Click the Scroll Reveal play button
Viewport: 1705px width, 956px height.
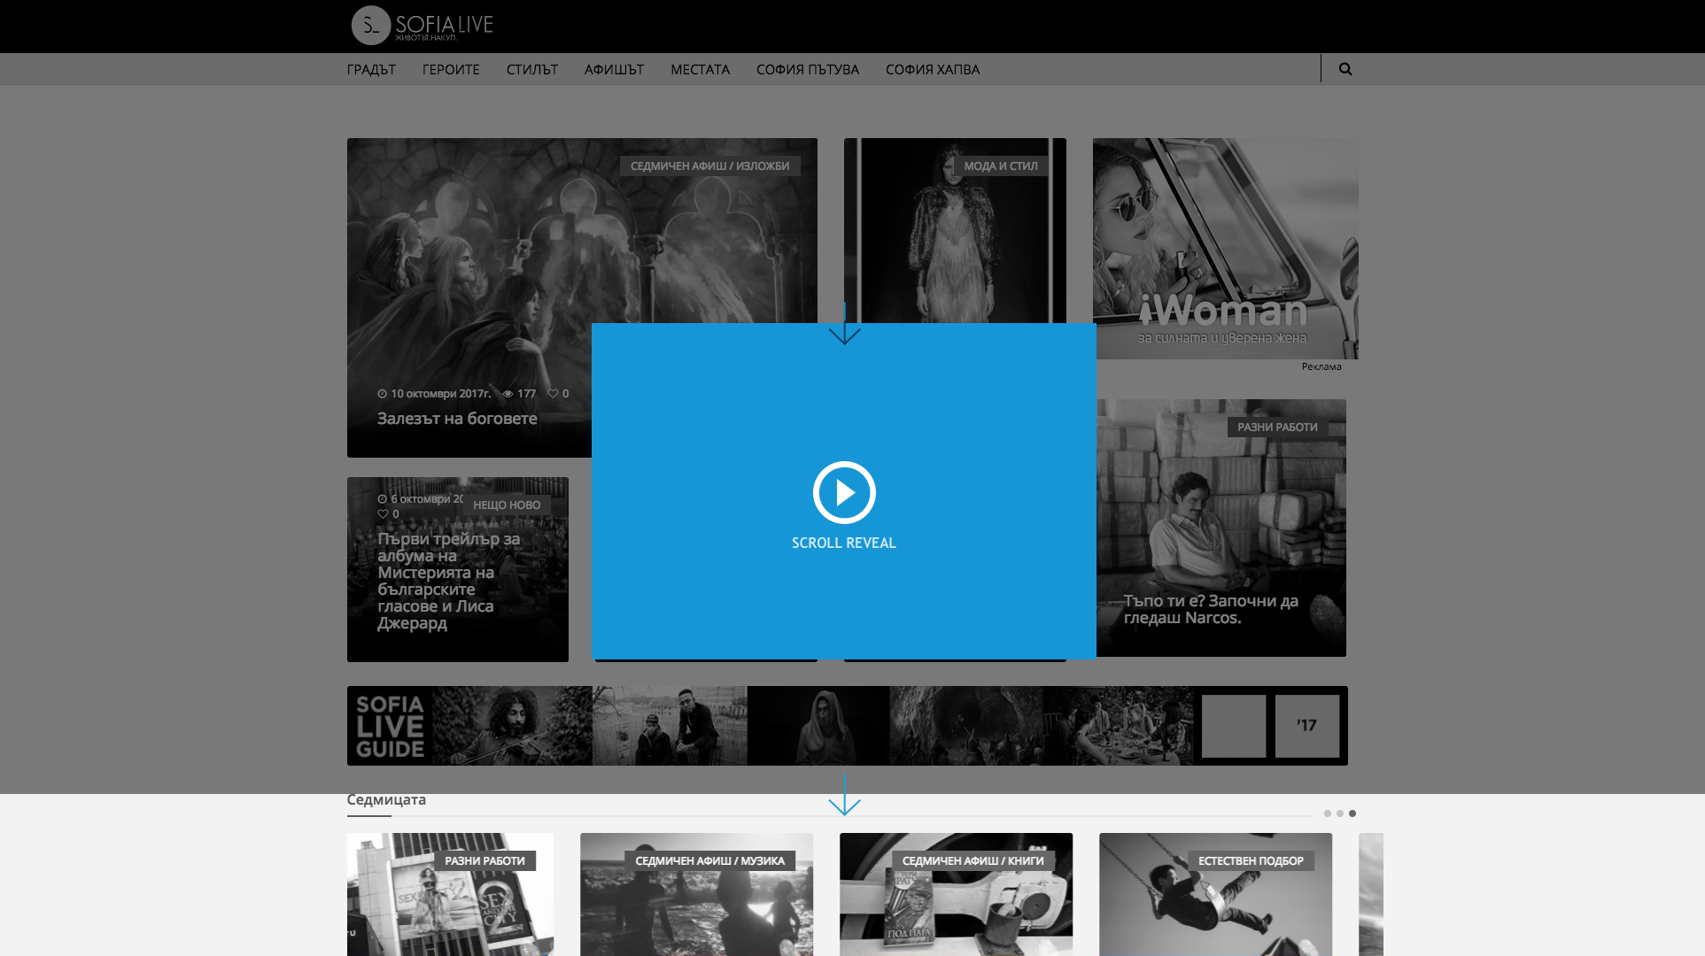click(844, 492)
